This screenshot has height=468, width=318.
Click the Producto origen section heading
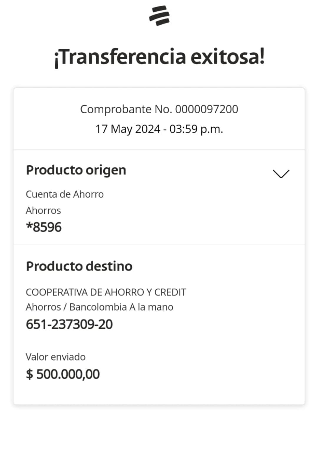(76, 170)
